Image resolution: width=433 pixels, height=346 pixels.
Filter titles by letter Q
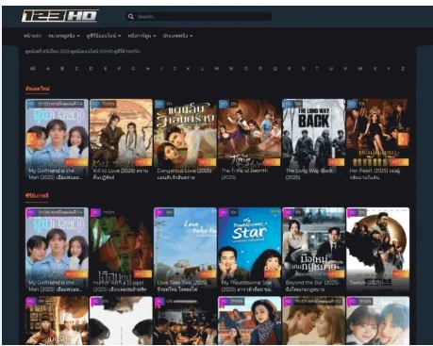[275, 68]
